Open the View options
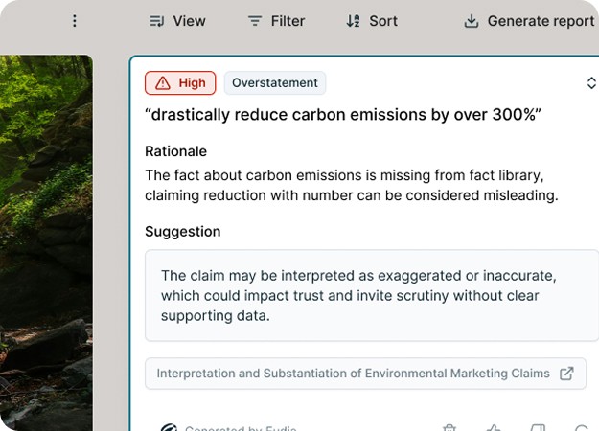 (178, 21)
